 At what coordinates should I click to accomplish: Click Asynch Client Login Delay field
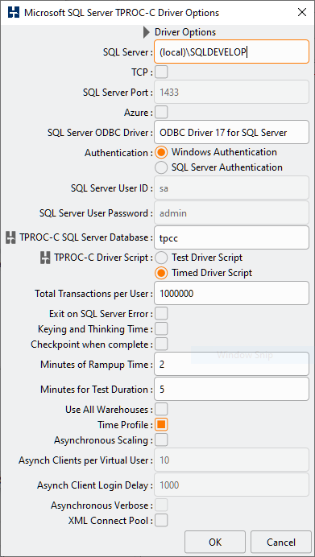232,485
